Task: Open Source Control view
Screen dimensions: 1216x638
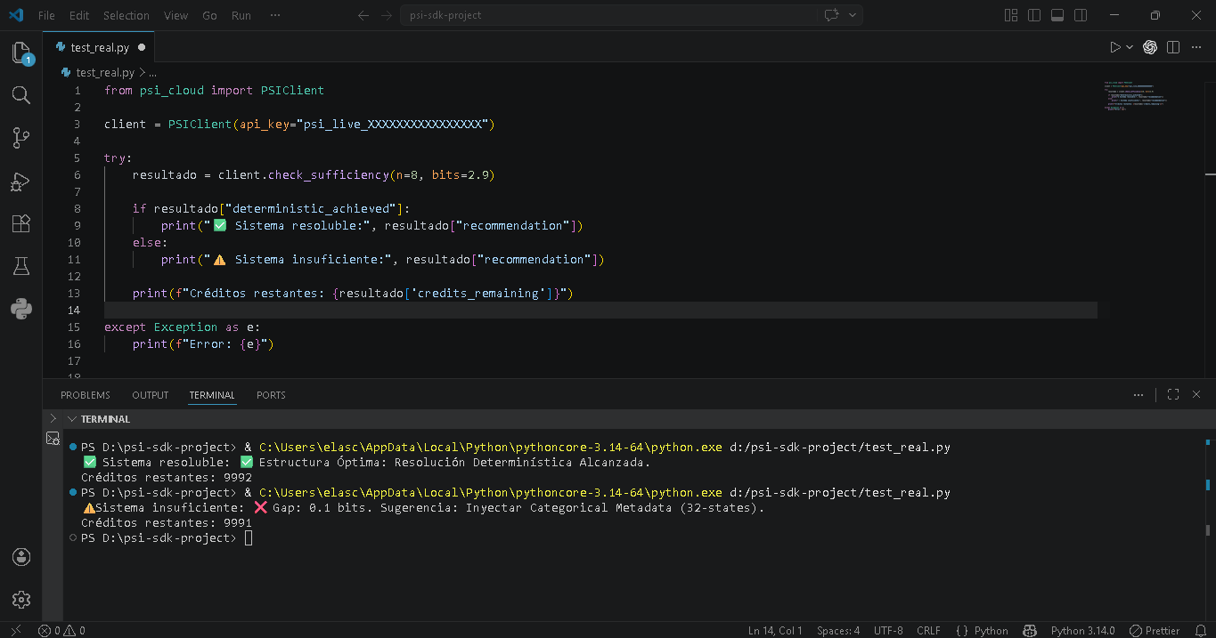Action: tap(21, 138)
